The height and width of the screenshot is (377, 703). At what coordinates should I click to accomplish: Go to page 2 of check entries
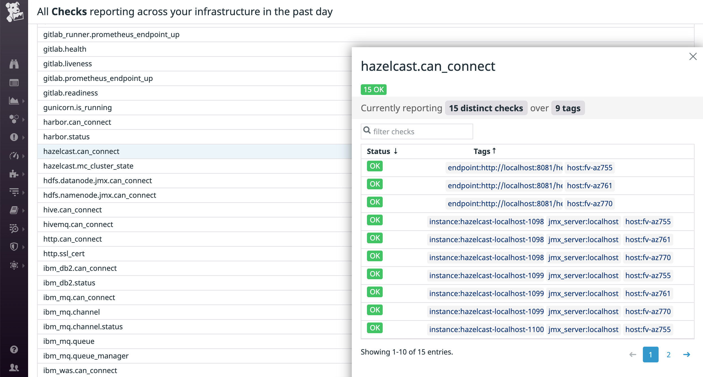(668, 355)
